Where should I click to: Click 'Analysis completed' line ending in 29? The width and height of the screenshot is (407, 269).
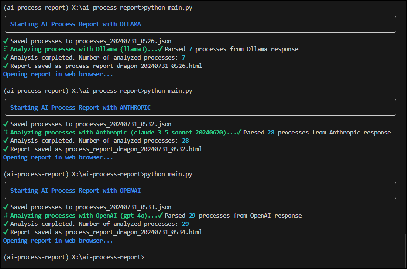96,224
